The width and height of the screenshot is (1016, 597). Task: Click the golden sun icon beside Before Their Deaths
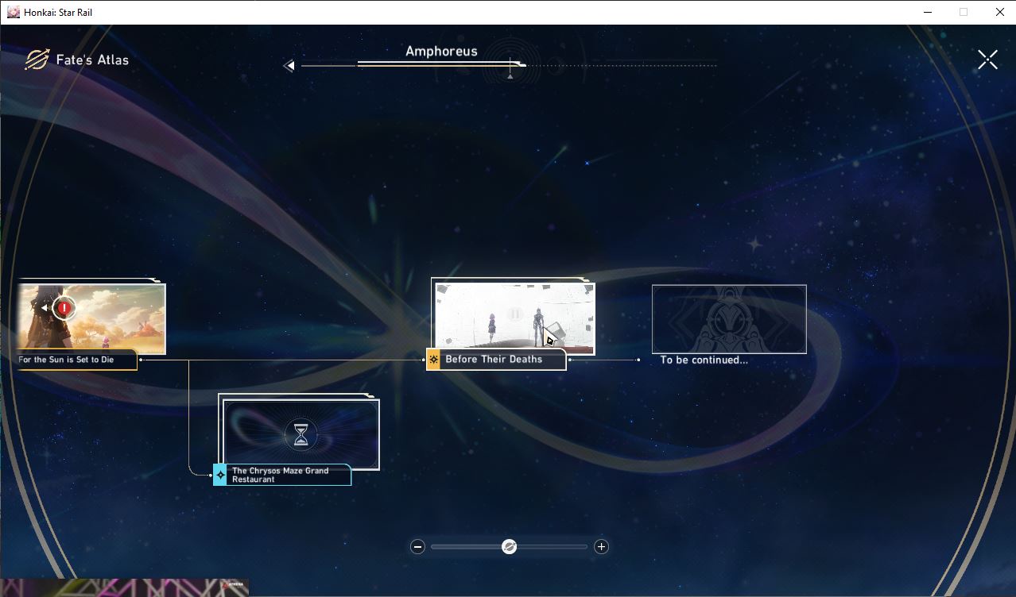point(433,360)
